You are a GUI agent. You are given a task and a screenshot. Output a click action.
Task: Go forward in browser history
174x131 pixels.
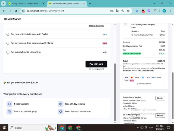pos(10,11)
